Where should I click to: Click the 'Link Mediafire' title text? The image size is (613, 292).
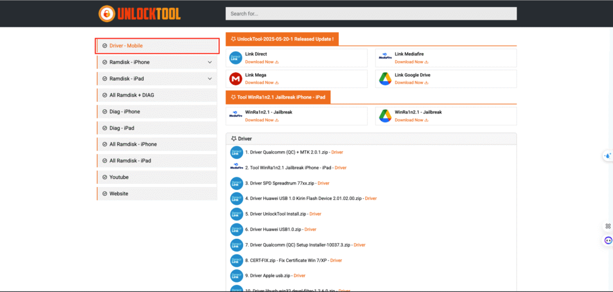409,54
